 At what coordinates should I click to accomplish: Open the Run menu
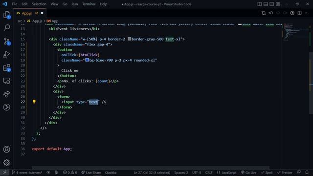[x=75, y=4]
